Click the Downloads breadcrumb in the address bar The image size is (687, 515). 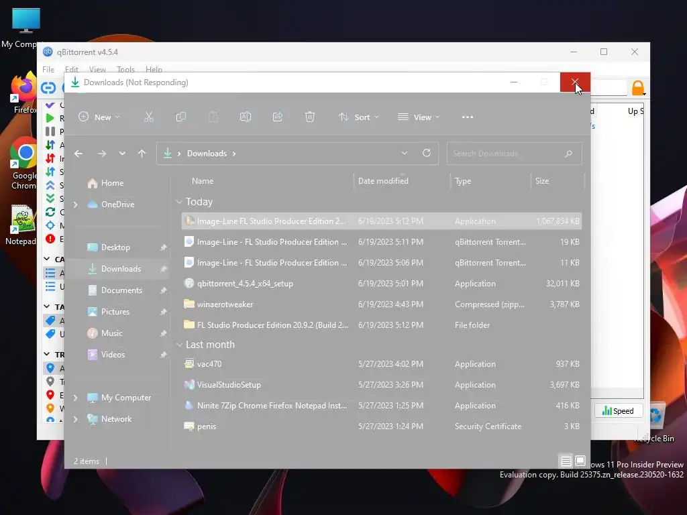click(207, 154)
